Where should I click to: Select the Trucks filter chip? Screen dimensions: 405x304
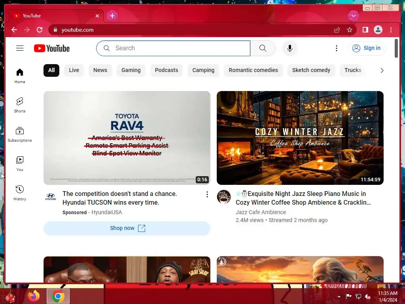coord(353,70)
